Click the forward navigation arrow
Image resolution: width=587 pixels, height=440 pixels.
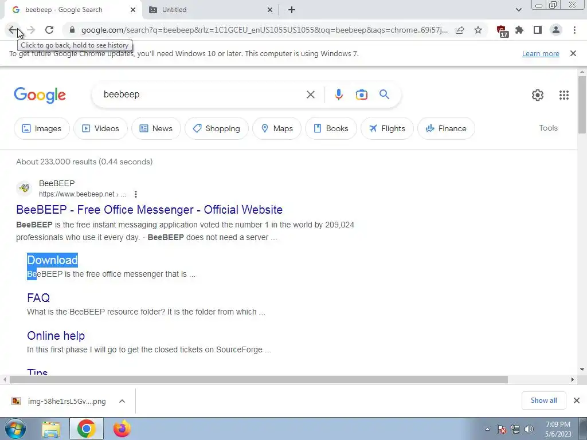(31, 30)
